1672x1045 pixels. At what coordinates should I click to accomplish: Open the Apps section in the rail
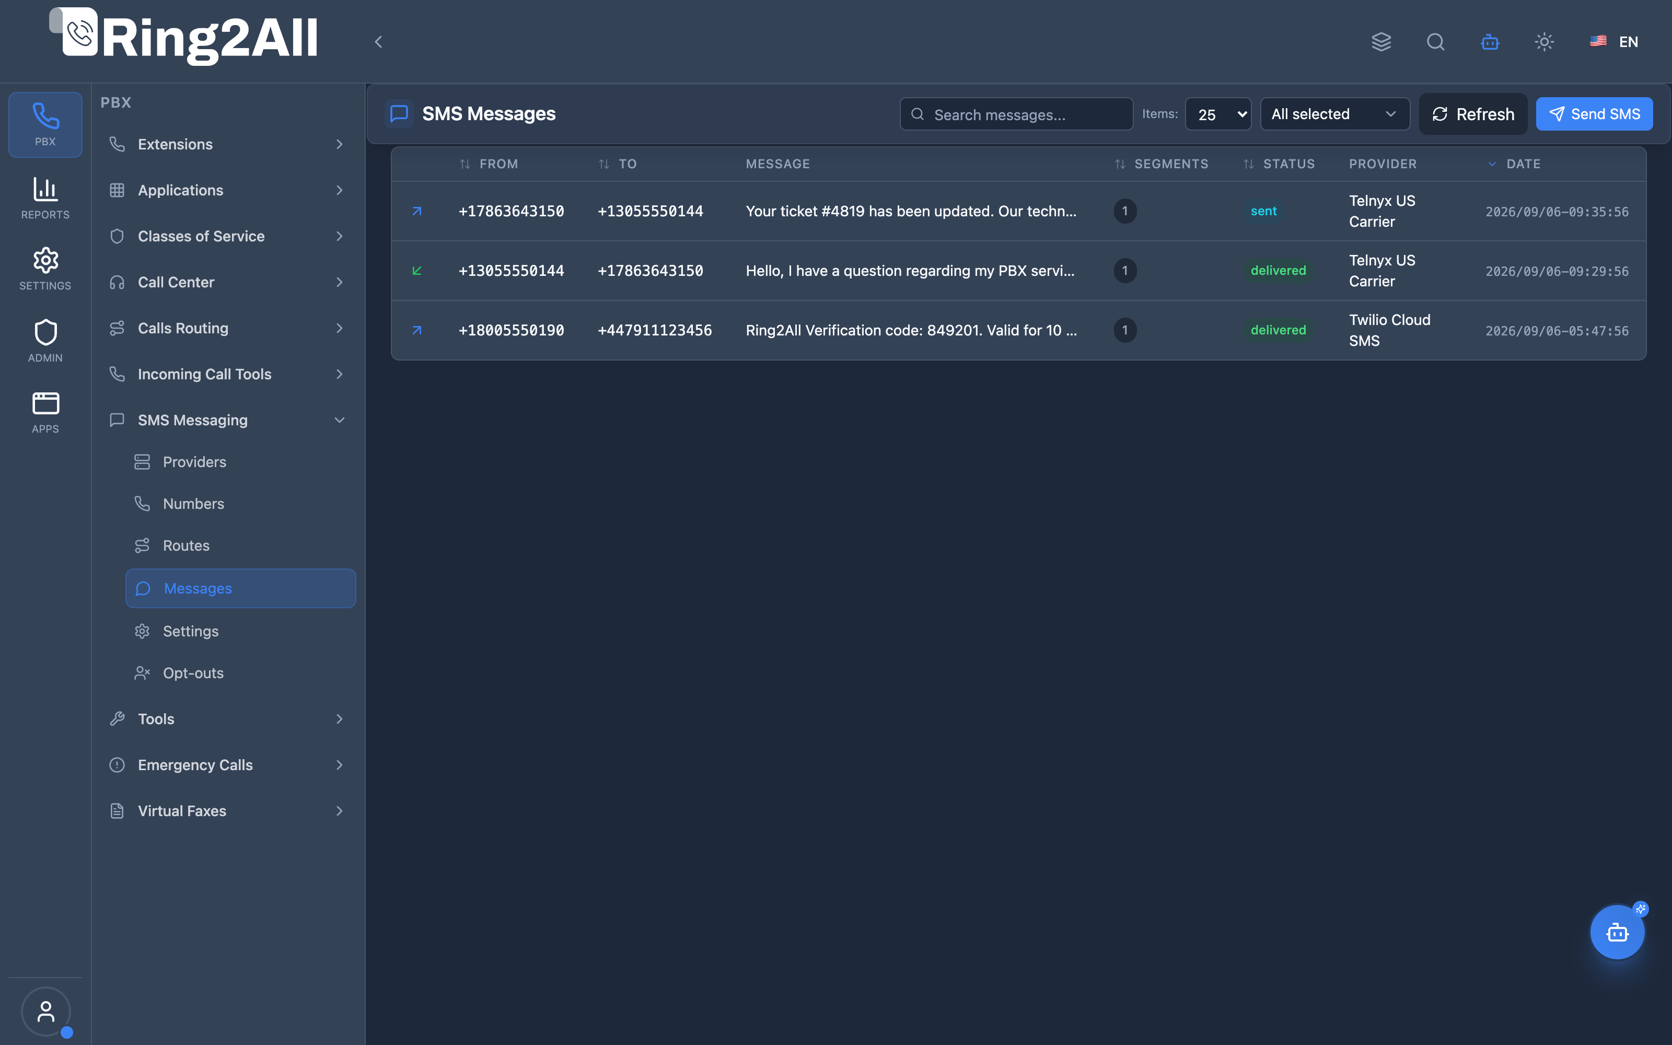pyautogui.click(x=45, y=413)
